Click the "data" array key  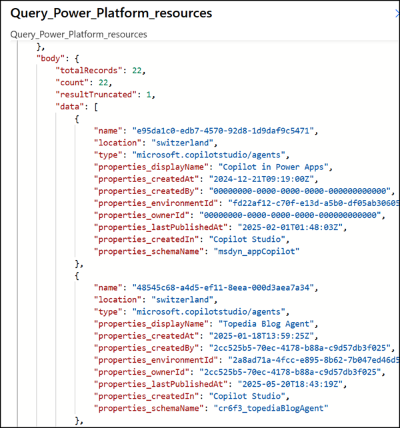click(x=70, y=107)
